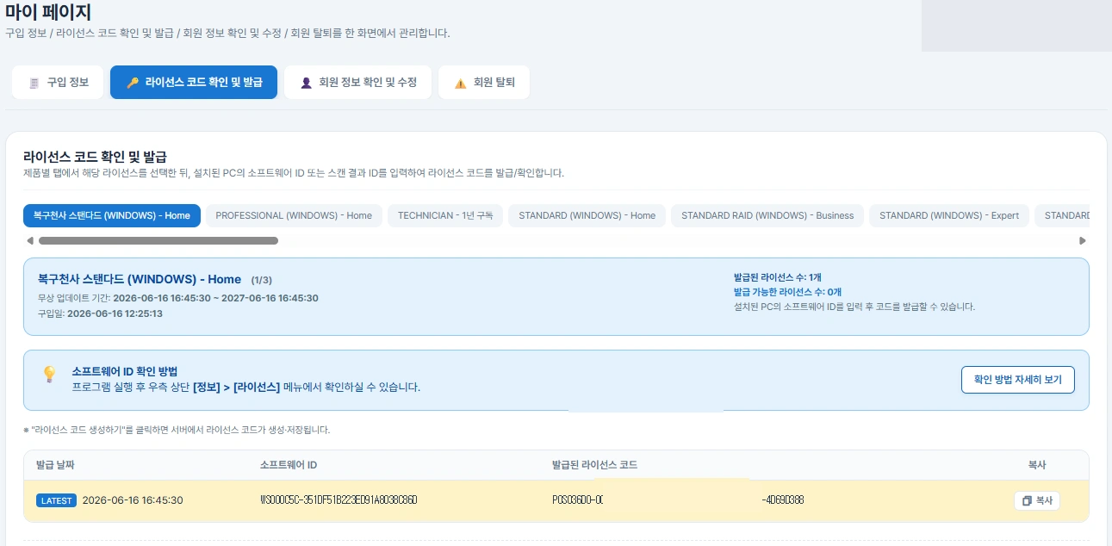Screen dimensions: 1112x546
Task: Click 발급된 라이선스 코드 column header
Action: [594, 465]
